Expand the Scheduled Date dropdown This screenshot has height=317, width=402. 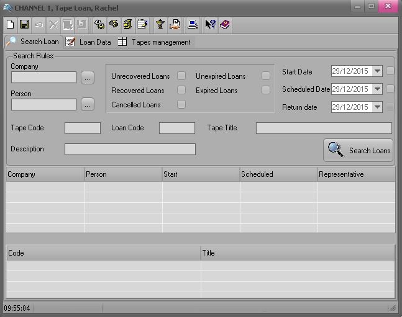[377, 89]
